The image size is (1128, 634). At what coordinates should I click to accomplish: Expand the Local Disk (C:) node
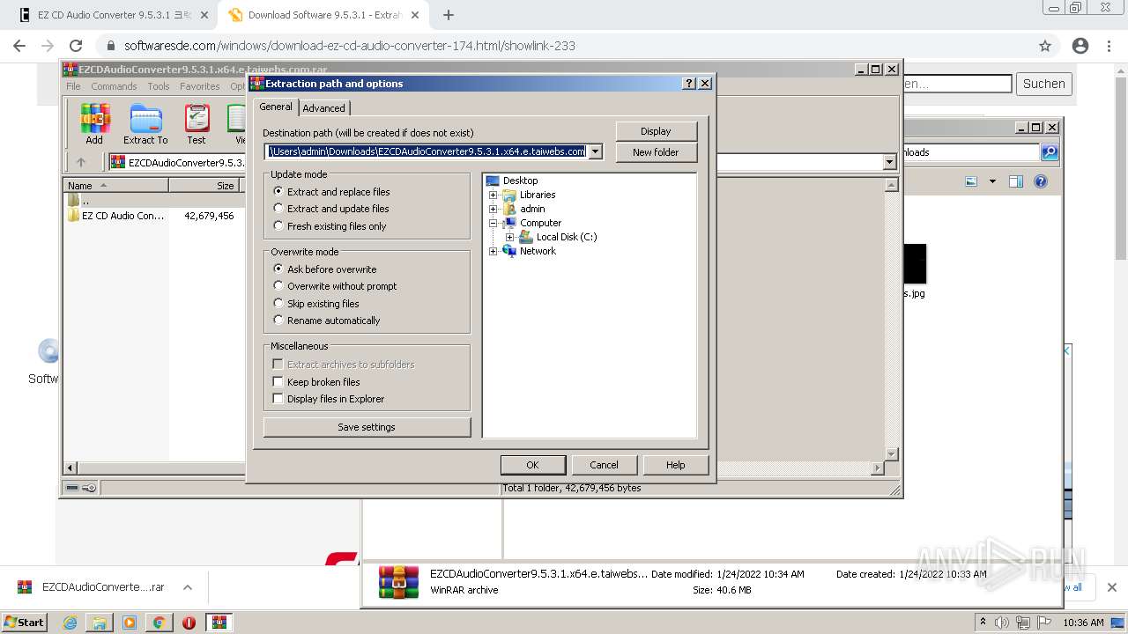click(510, 237)
